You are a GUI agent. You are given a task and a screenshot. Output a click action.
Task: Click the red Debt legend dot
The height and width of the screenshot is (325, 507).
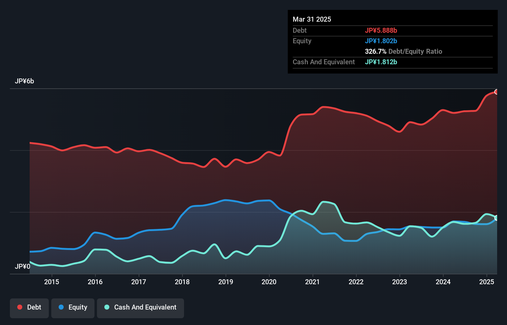coord(20,307)
